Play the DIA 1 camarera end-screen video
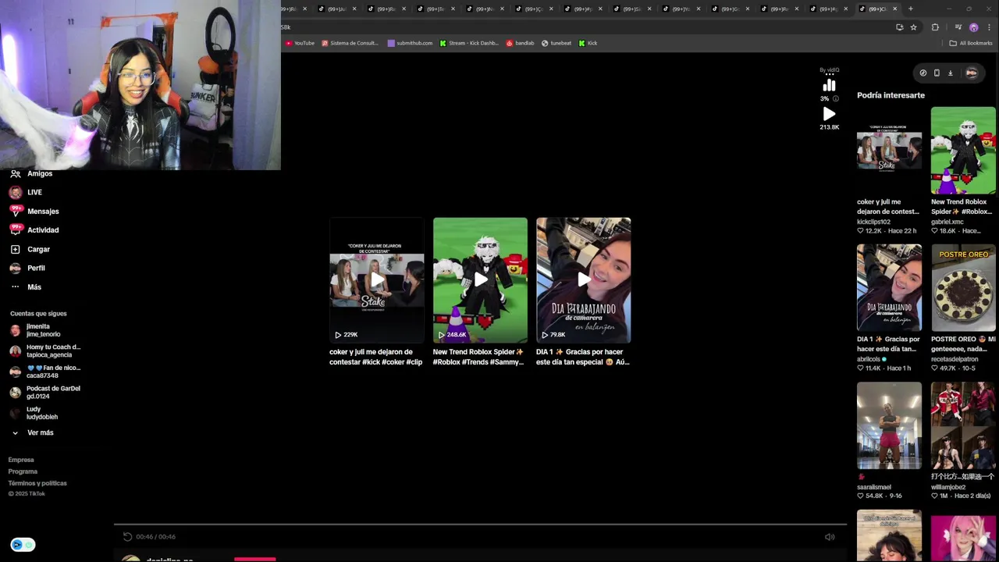The height and width of the screenshot is (562, 999). (x=583, y=279)
